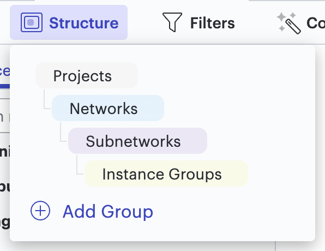The height and width of the screenshot is (251, 325).
Task: Choose the Subnetworks grouping level
Action: coord(137,141)
